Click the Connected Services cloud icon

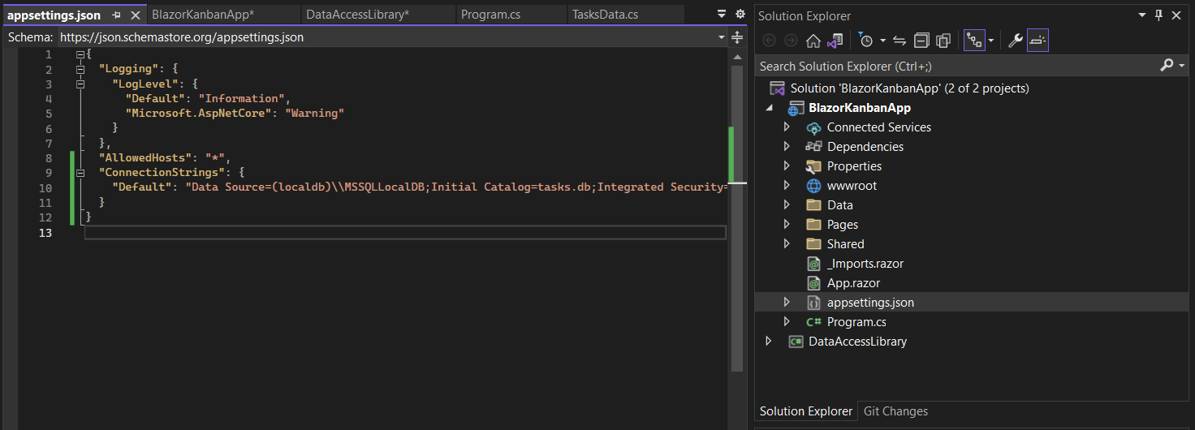click(x=813, y=127)
